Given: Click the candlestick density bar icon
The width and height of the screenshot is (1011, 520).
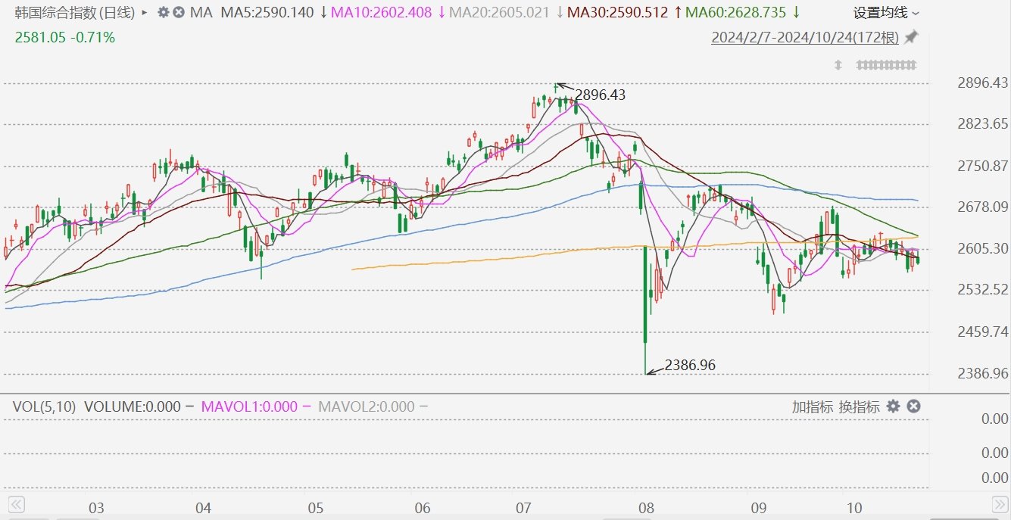Looking at the screenshot, I should point(886,65).
